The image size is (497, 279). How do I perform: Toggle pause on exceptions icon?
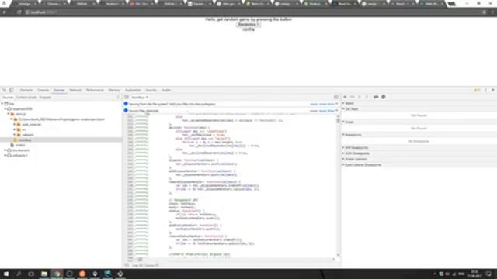384,97
